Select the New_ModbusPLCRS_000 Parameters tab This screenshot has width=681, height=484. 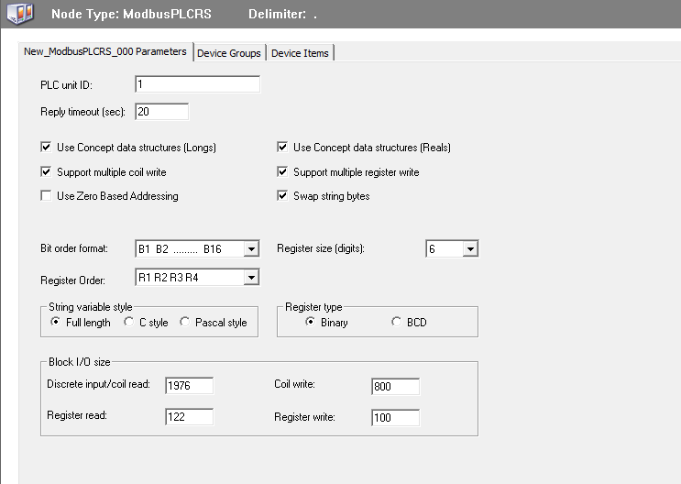[105, 52]
